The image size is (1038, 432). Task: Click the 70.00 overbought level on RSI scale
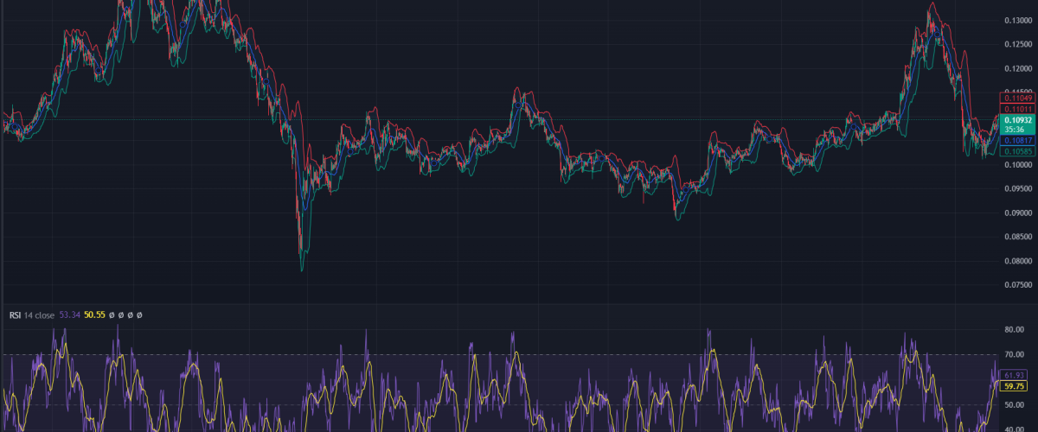coord(1013,355)
